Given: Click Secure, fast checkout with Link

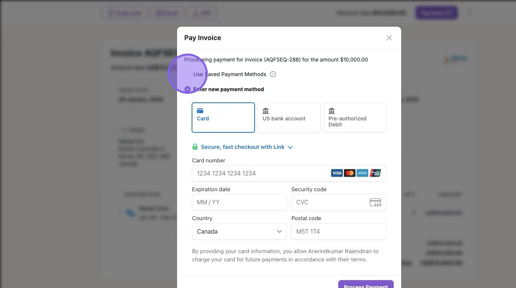Looking at the screenshot, I should click(243, 147).
